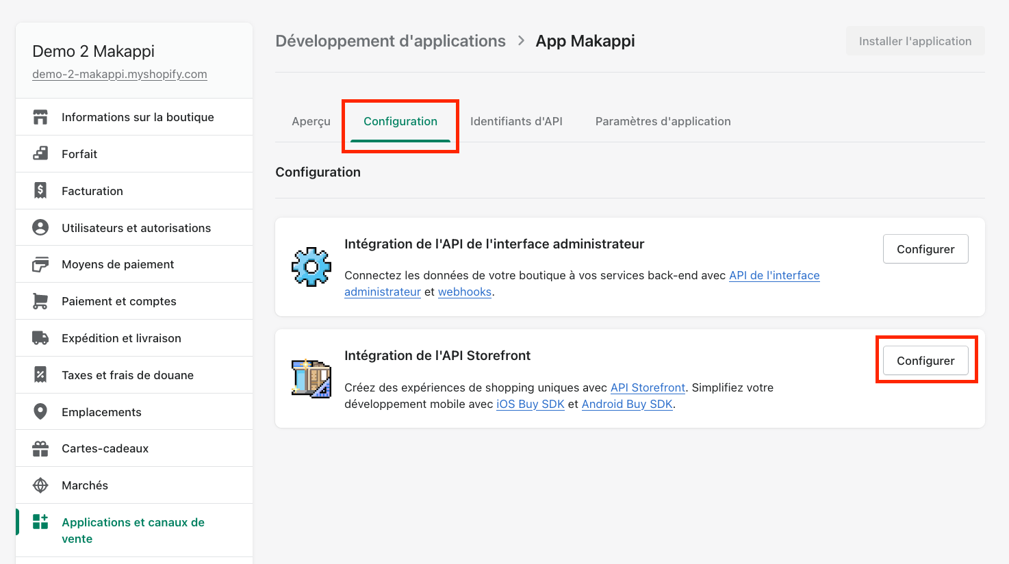Click the Facturation invoice dollar icon

pos(40,191)
